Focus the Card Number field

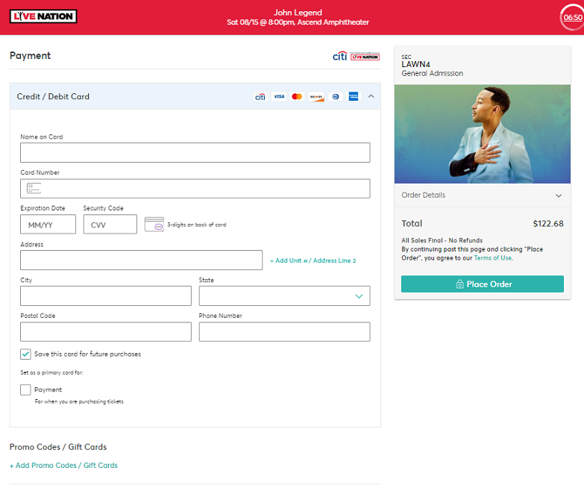click(x=195, y=188)
